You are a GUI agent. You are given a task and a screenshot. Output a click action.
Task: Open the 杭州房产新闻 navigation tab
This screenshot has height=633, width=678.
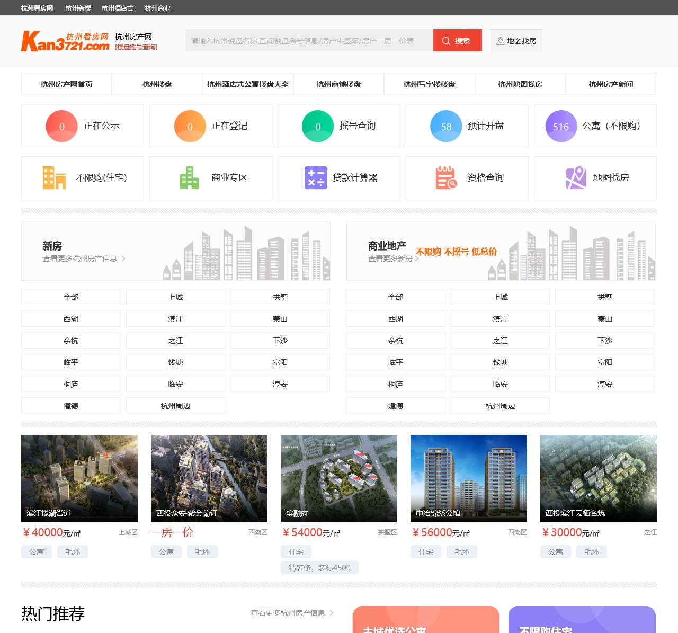point(611,83)
